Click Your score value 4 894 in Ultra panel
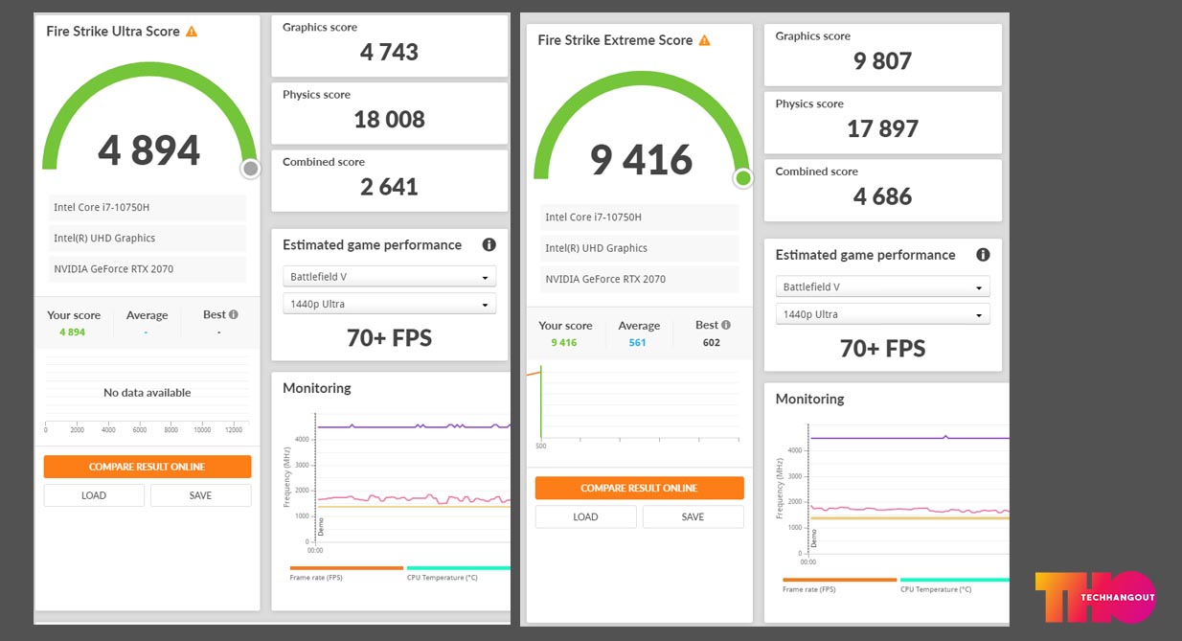 pyautogui.click(x=73, y=332)
